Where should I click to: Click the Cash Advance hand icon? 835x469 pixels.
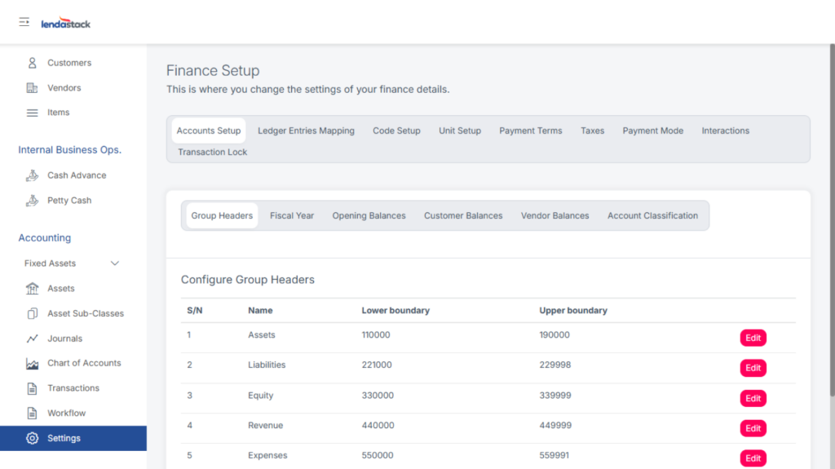pyautogui.click(x=33, y=175)
